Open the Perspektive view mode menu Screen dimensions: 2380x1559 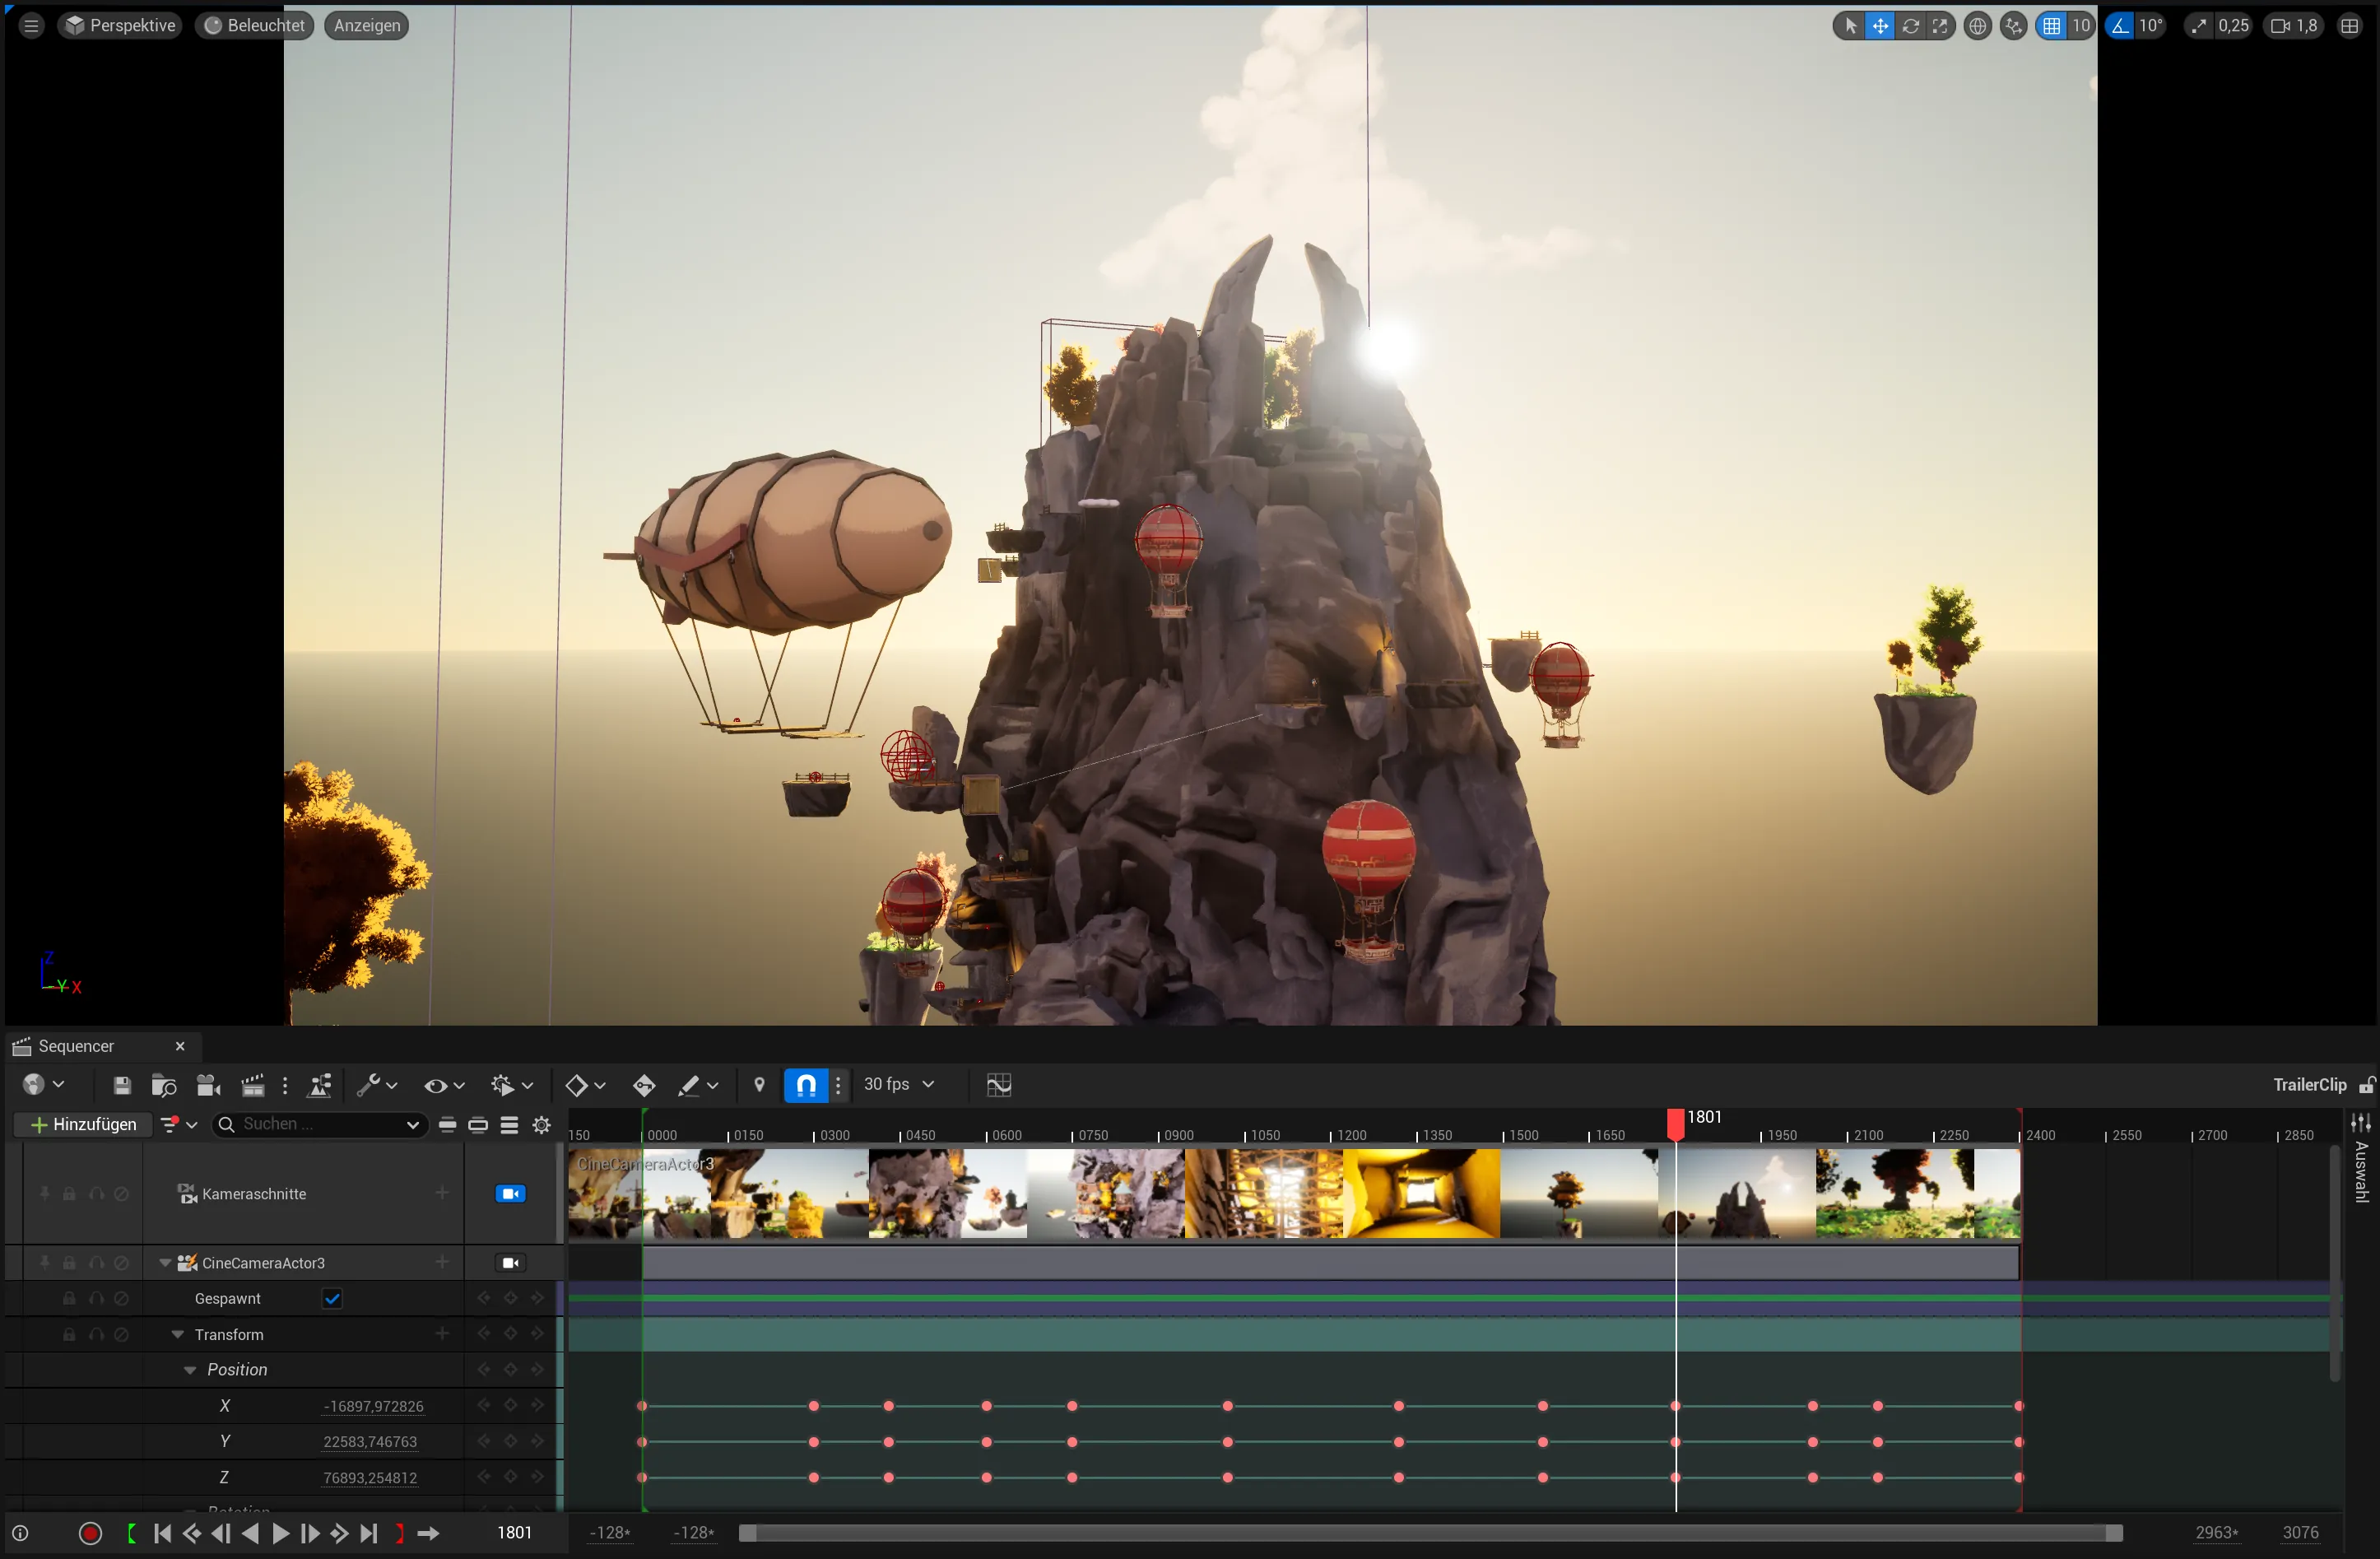[x=120, y=26]
